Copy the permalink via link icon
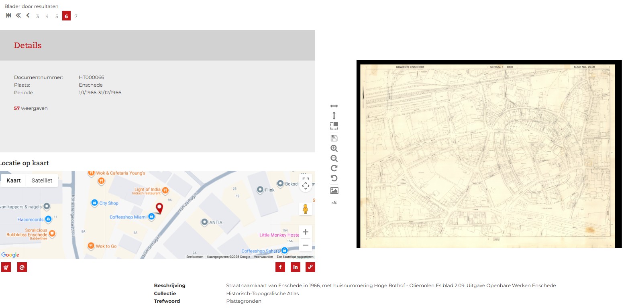The image size is (630, 308). coord(310,267)
